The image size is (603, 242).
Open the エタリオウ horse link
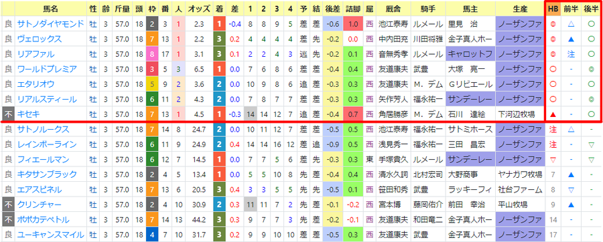[x=36, y=84]
